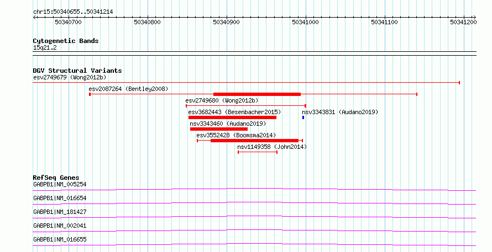Open gene GABPB1|NM_002041 label
Image resolution: width=492 pixels, height=252 pixels.
point(60,226)
